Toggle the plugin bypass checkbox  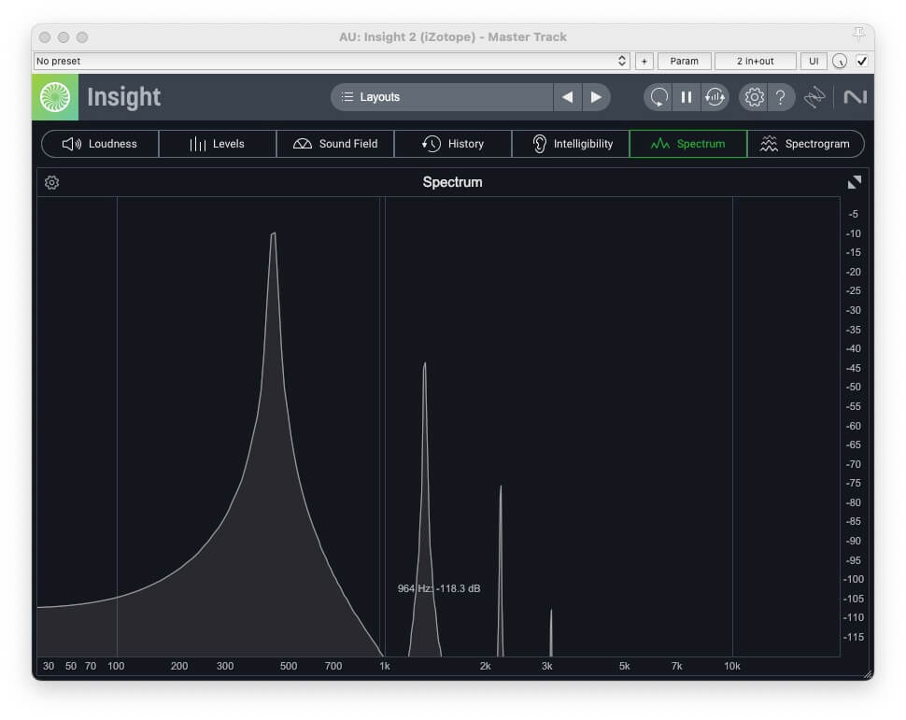862,62
